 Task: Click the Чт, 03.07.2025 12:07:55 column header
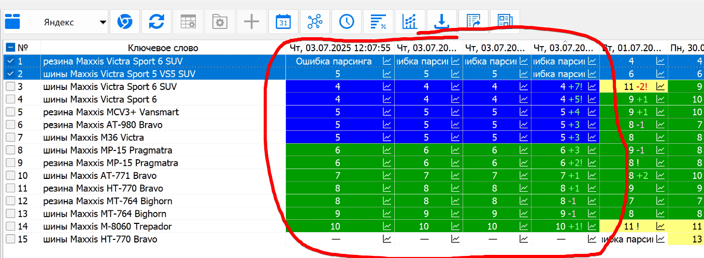(340, 48)
